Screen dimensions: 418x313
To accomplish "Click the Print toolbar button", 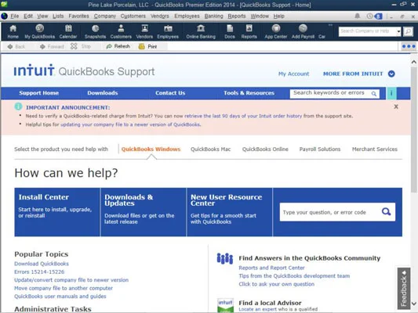I will point(147,46).
